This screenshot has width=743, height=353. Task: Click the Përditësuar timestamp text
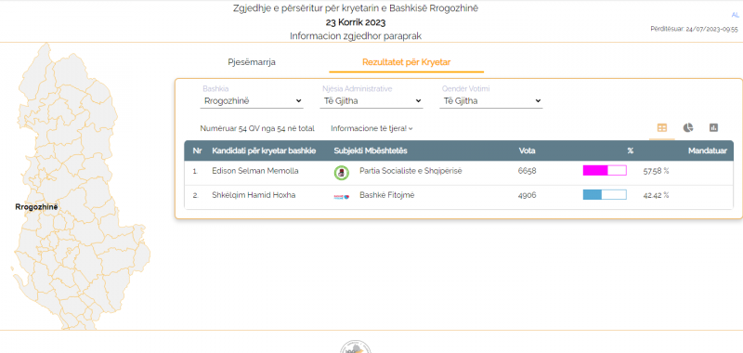[694, 29]
